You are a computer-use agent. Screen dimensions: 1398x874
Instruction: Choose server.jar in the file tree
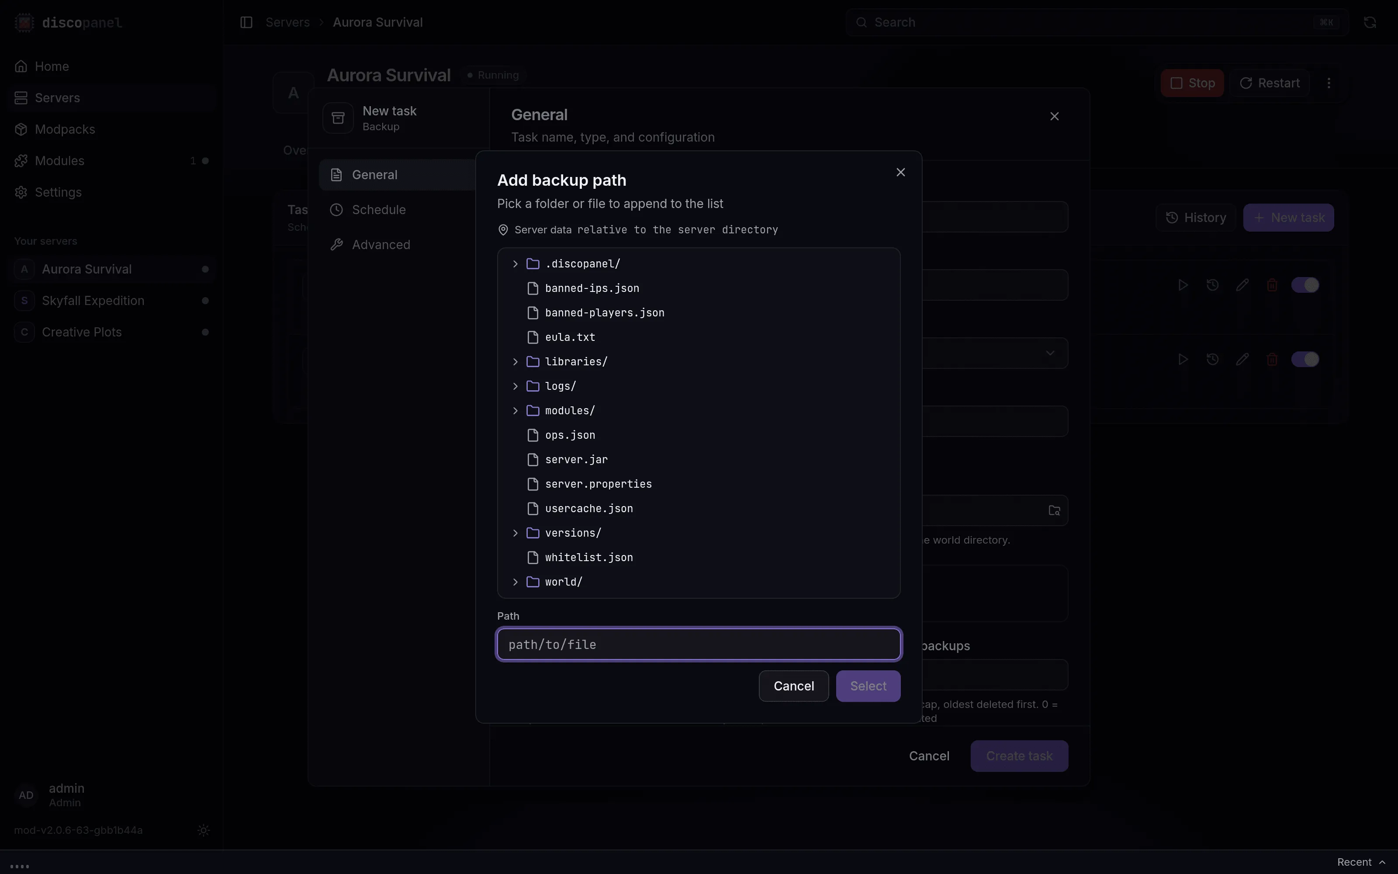click(x=699, y=460)
